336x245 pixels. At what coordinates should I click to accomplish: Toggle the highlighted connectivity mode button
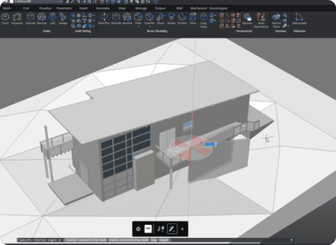(x=172, y=228)
